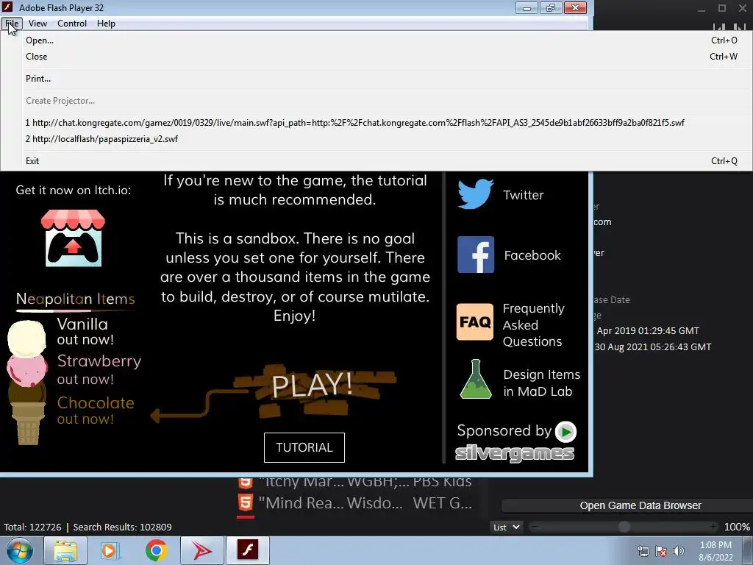
Task: Switch to the red arrow launcher taskbar app
Action: [x=202, y=550]
